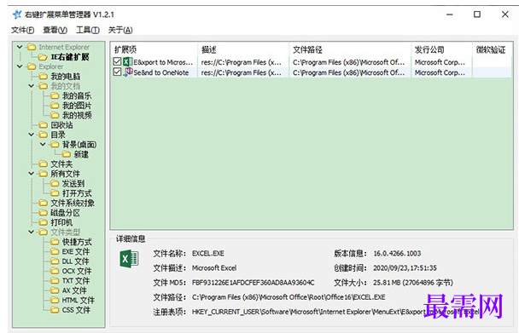Uncheck the Send to OneNote checkbox
This screenshot has height=333, width=519.
click(x=117, y=72)
